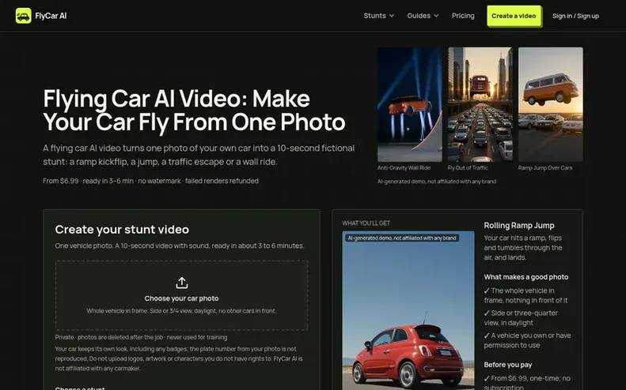Click the Fly Out of Traffic caption
Viewport: 626px width, 390px height.
pyautogui.click(x=468, y=167)
